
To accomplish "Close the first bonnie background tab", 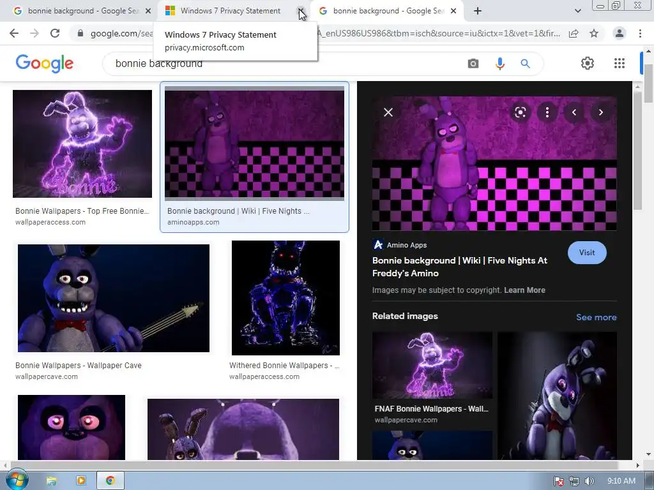I will (148, 11).
